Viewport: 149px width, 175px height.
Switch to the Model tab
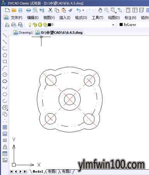[x=38, y=172]
